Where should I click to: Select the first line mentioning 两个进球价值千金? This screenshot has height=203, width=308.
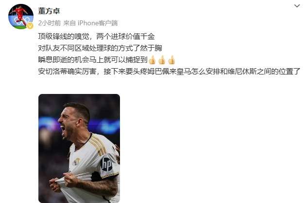point(96,37)
